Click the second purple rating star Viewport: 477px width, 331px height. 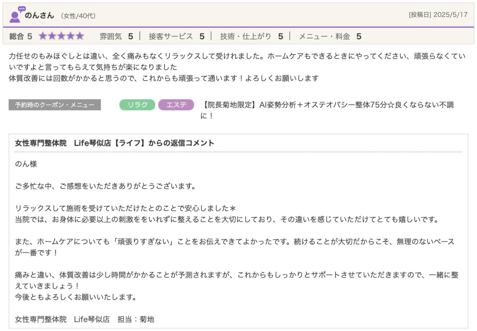coord(52,37)
